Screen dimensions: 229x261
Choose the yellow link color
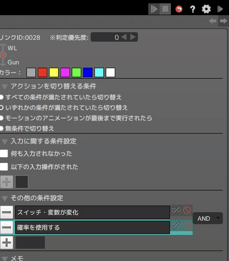pyautogui.click(x=54, y=72)
